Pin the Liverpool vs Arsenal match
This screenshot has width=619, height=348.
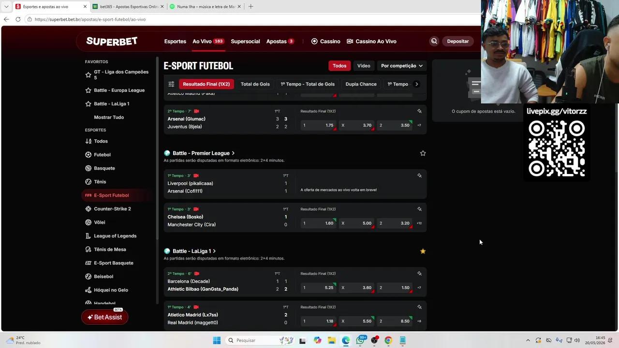pyautogui.click(x=419, y=175)
